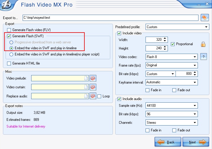Check the Generate HTML file option

click(9, 63)
